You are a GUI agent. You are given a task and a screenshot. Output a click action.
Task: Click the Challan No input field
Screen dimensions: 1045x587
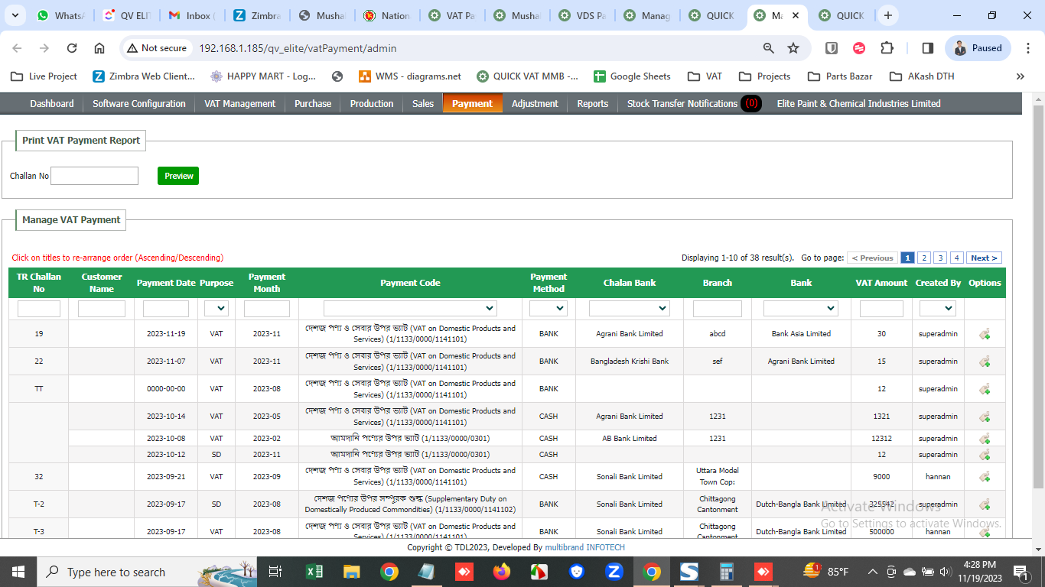click(x=94, y=176)
